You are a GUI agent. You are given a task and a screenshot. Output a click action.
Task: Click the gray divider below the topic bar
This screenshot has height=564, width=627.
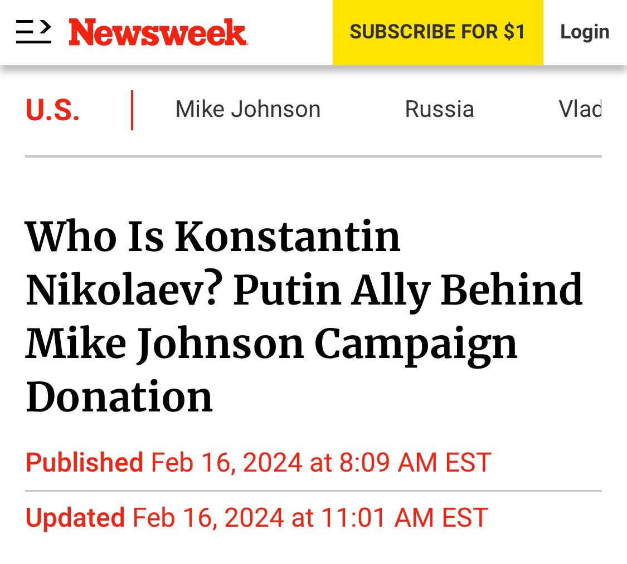tap(313, 157)
